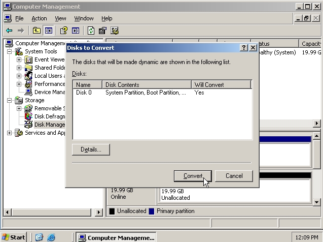323x242 pixels.
Task: Expand the Performance Logs node
Action: coord(19,84)
